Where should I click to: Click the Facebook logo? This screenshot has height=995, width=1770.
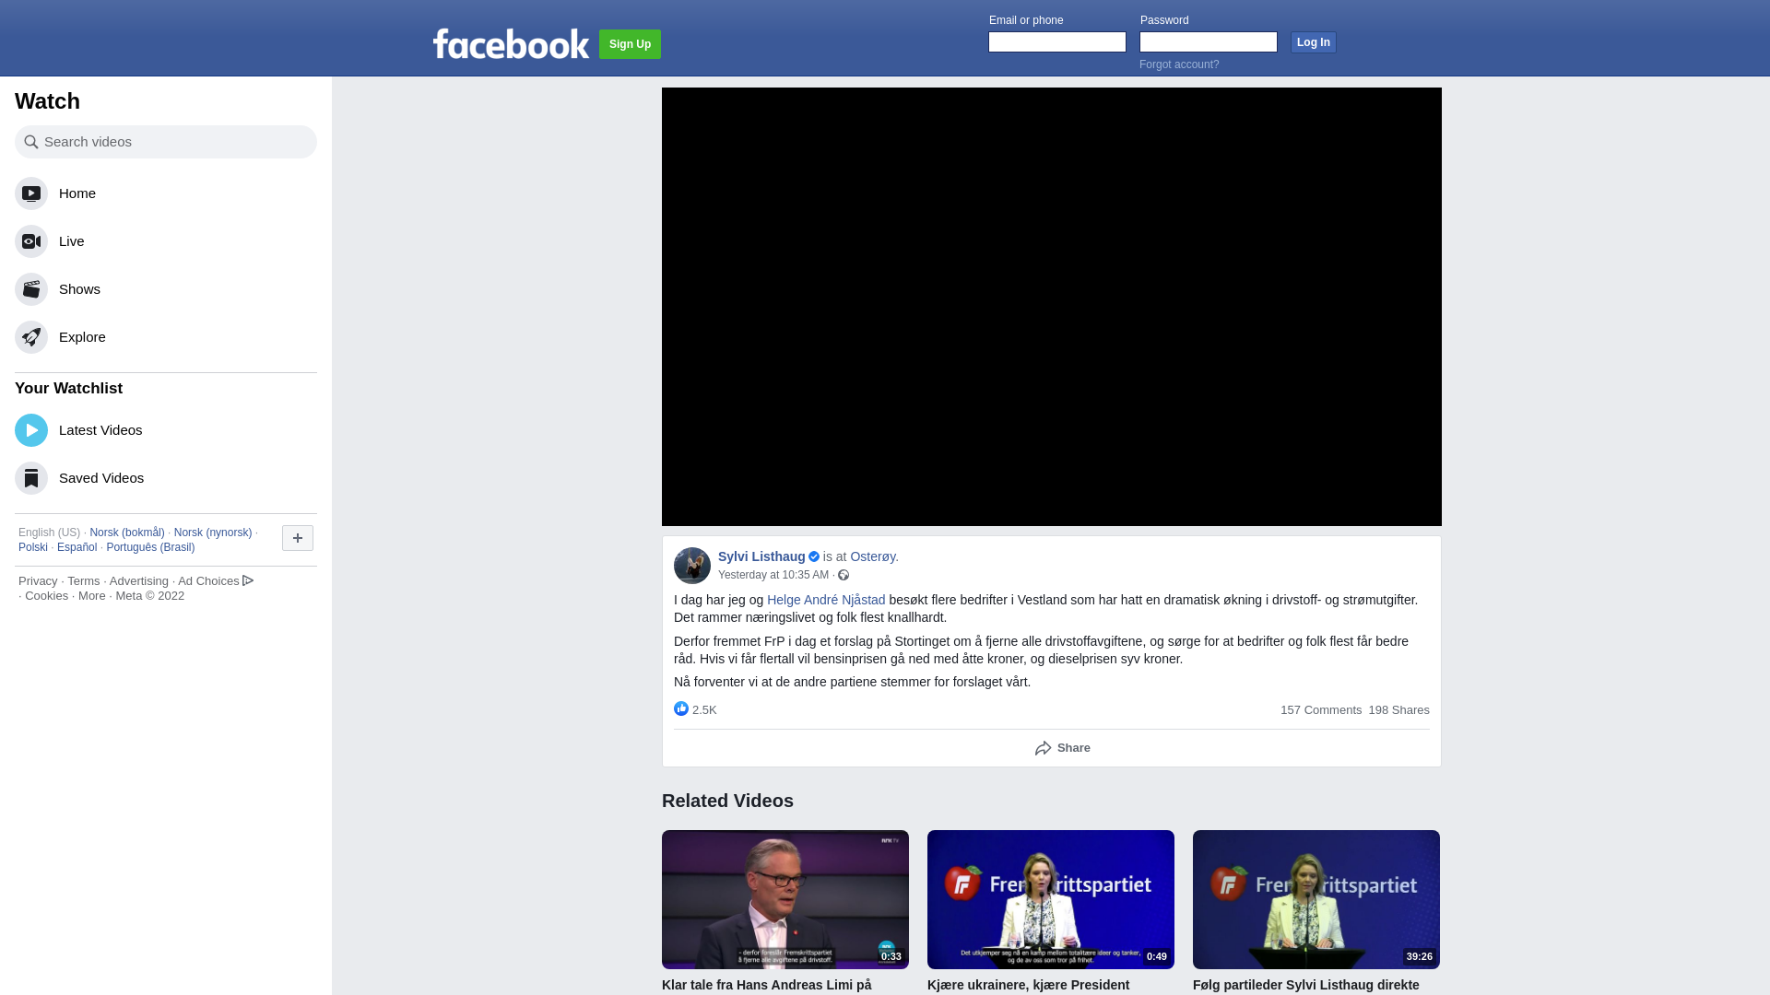tap(511, 43)
